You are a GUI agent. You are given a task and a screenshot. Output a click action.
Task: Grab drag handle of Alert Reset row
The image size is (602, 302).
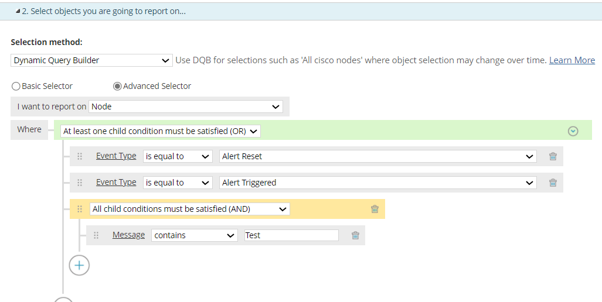[80, 156]
